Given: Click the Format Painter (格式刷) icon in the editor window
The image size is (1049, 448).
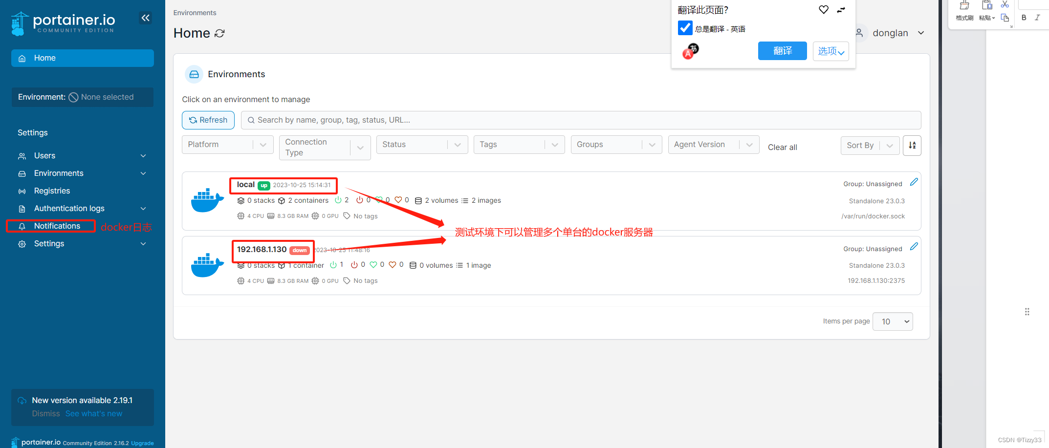Looking at the screenshot, I should click(964, 5).
